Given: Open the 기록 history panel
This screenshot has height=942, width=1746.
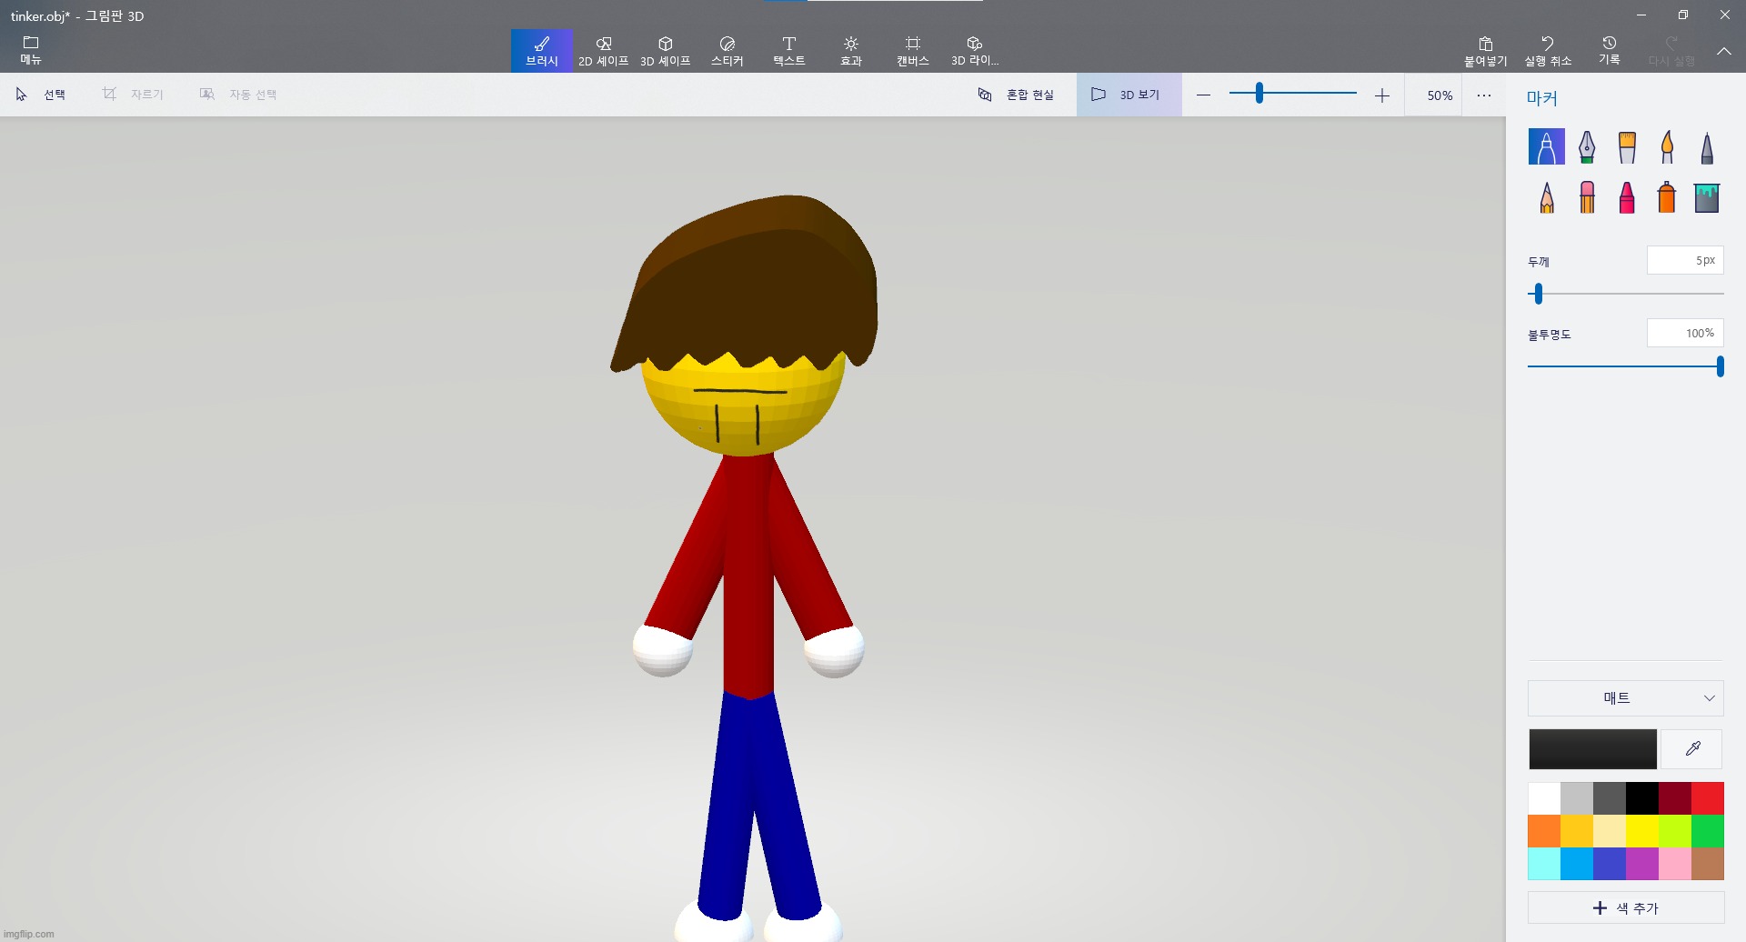Looking at the screenshot, I should coord(1610,51).
